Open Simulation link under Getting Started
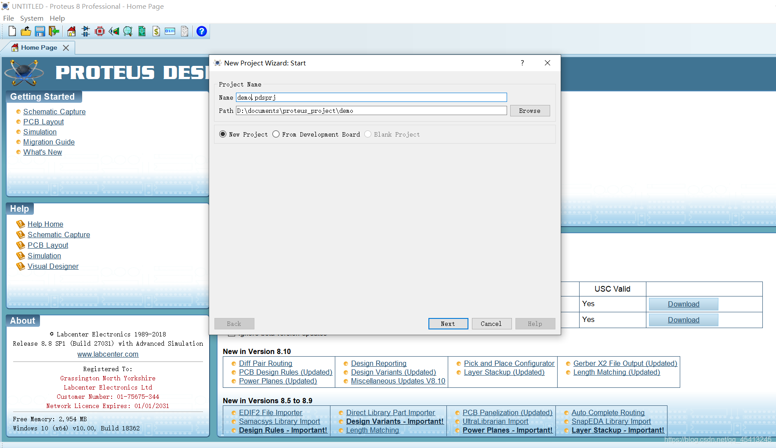The height and width of the screenshot is (448, 776). (x=40, y=132)
